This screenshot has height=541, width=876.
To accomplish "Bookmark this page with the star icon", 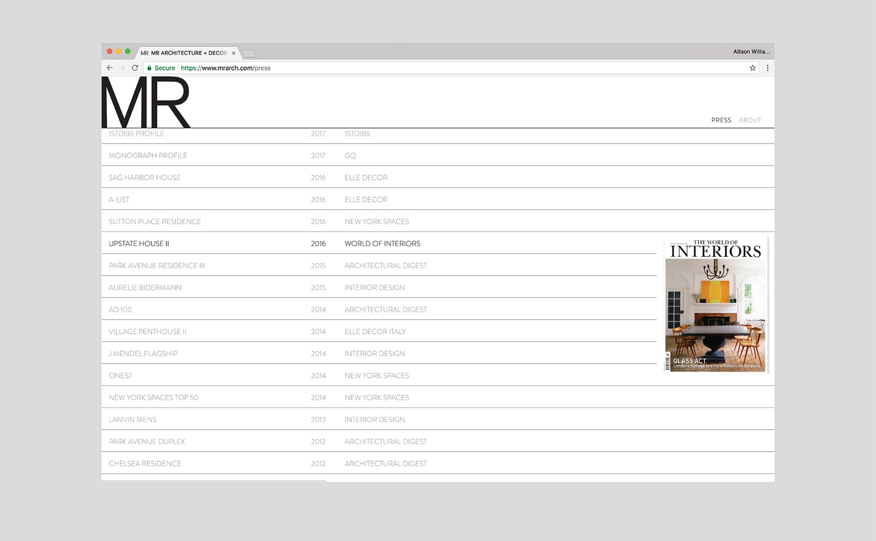I will tap(753, 68).
